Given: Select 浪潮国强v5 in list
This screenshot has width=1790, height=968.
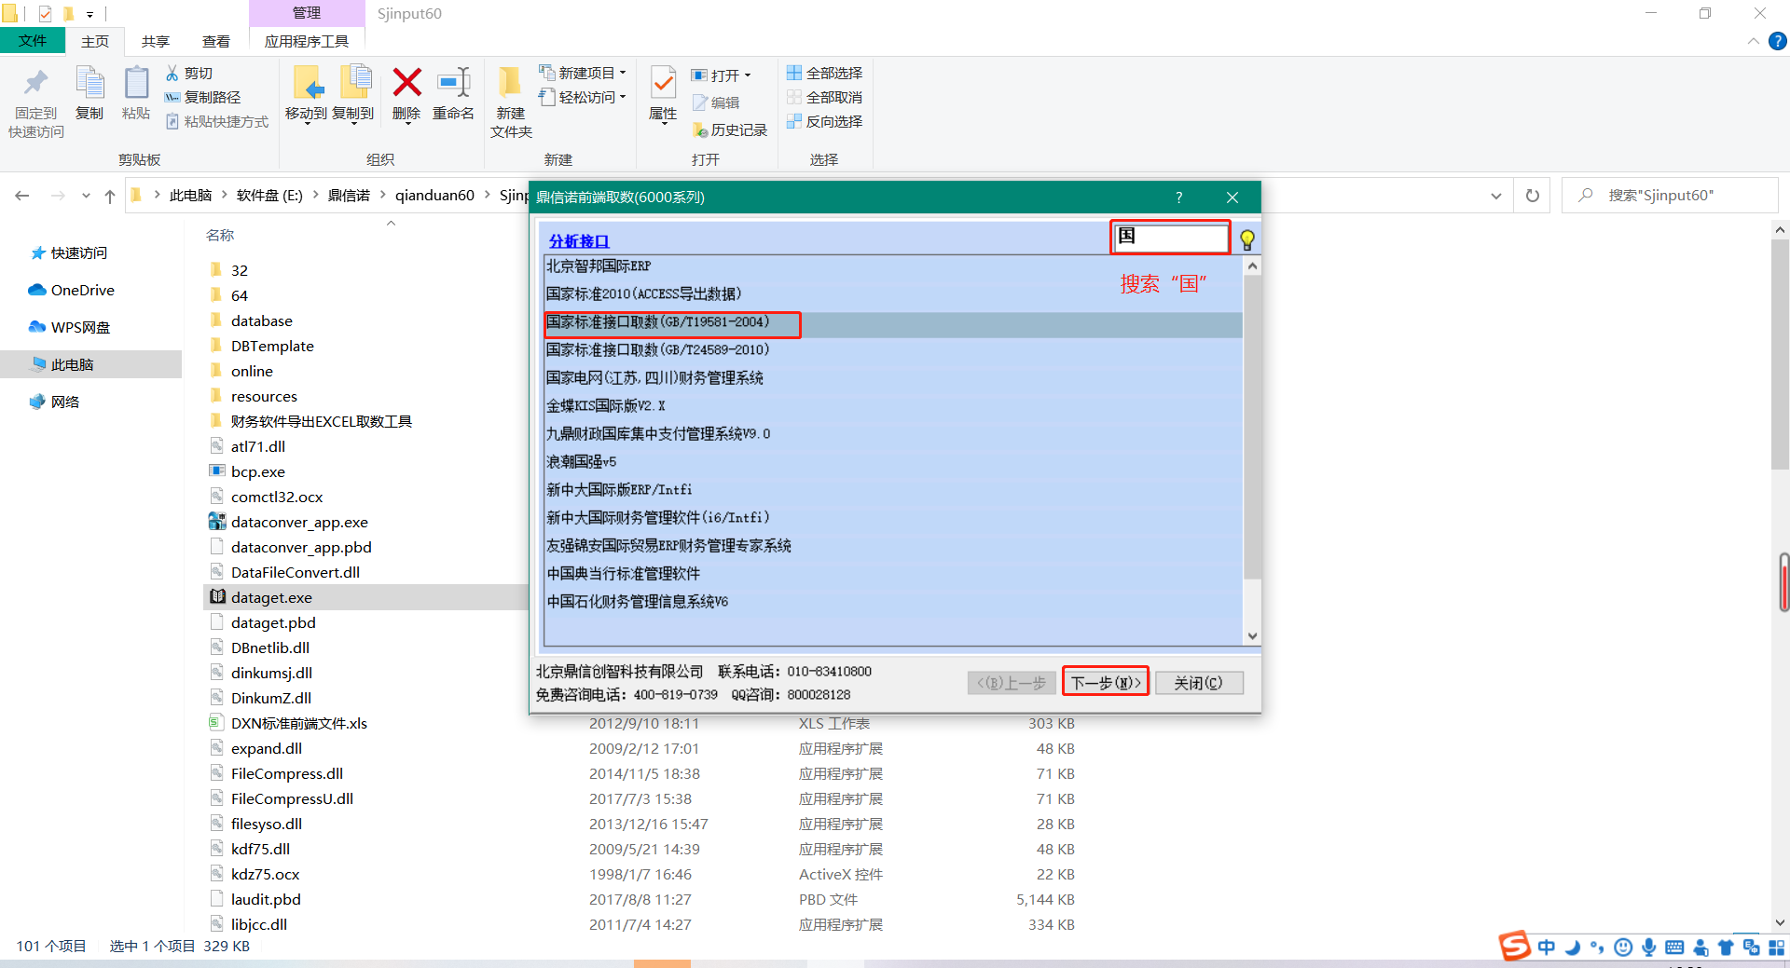Looking at the screenshot, I should tap(582, 462).
